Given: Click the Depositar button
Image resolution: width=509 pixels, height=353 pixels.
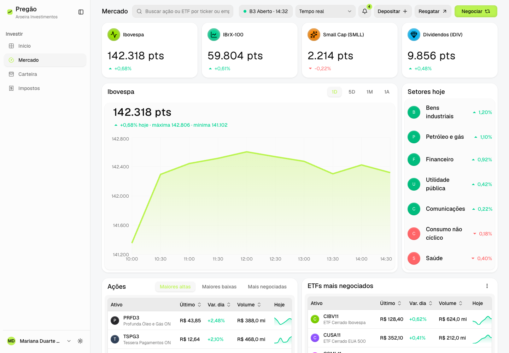Looking at the screenshot, I should (393, 11).
